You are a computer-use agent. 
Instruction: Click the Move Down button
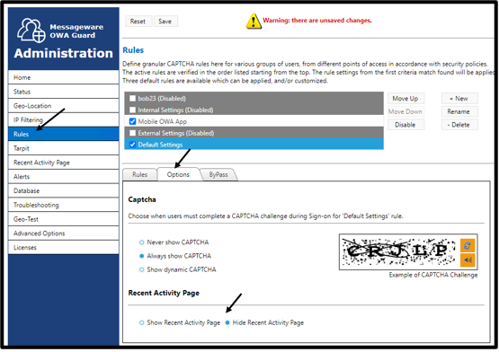click(x=405, y=111)
